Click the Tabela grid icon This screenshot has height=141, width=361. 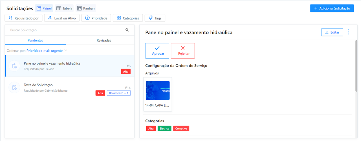pyautogui.click(x=59, y=8)
